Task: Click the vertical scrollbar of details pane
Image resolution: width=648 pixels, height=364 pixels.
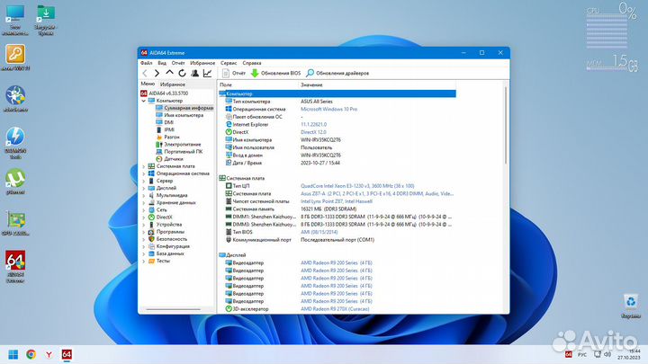Action: coord(506,124)
